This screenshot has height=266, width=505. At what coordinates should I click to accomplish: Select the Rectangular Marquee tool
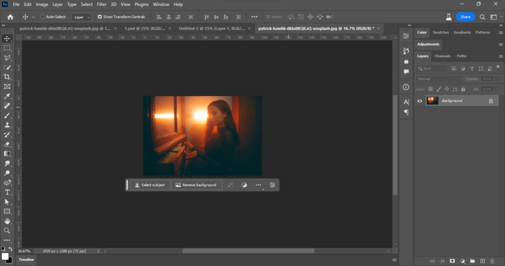(7, 48)
